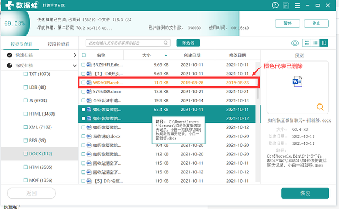Click the 暂停 pause button
This screenshot has width=339, height=209.
[x=288, y=23]
